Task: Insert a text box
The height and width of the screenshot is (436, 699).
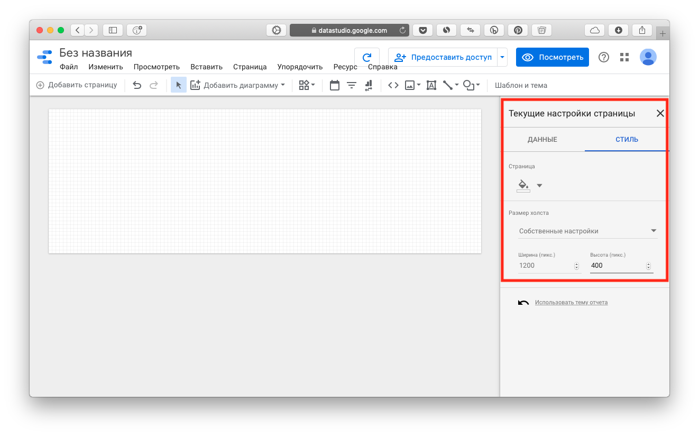Action: [431, 85]
